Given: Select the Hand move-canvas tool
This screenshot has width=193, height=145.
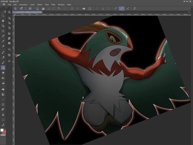Looking at the screenshot, I should pos(3,21).
